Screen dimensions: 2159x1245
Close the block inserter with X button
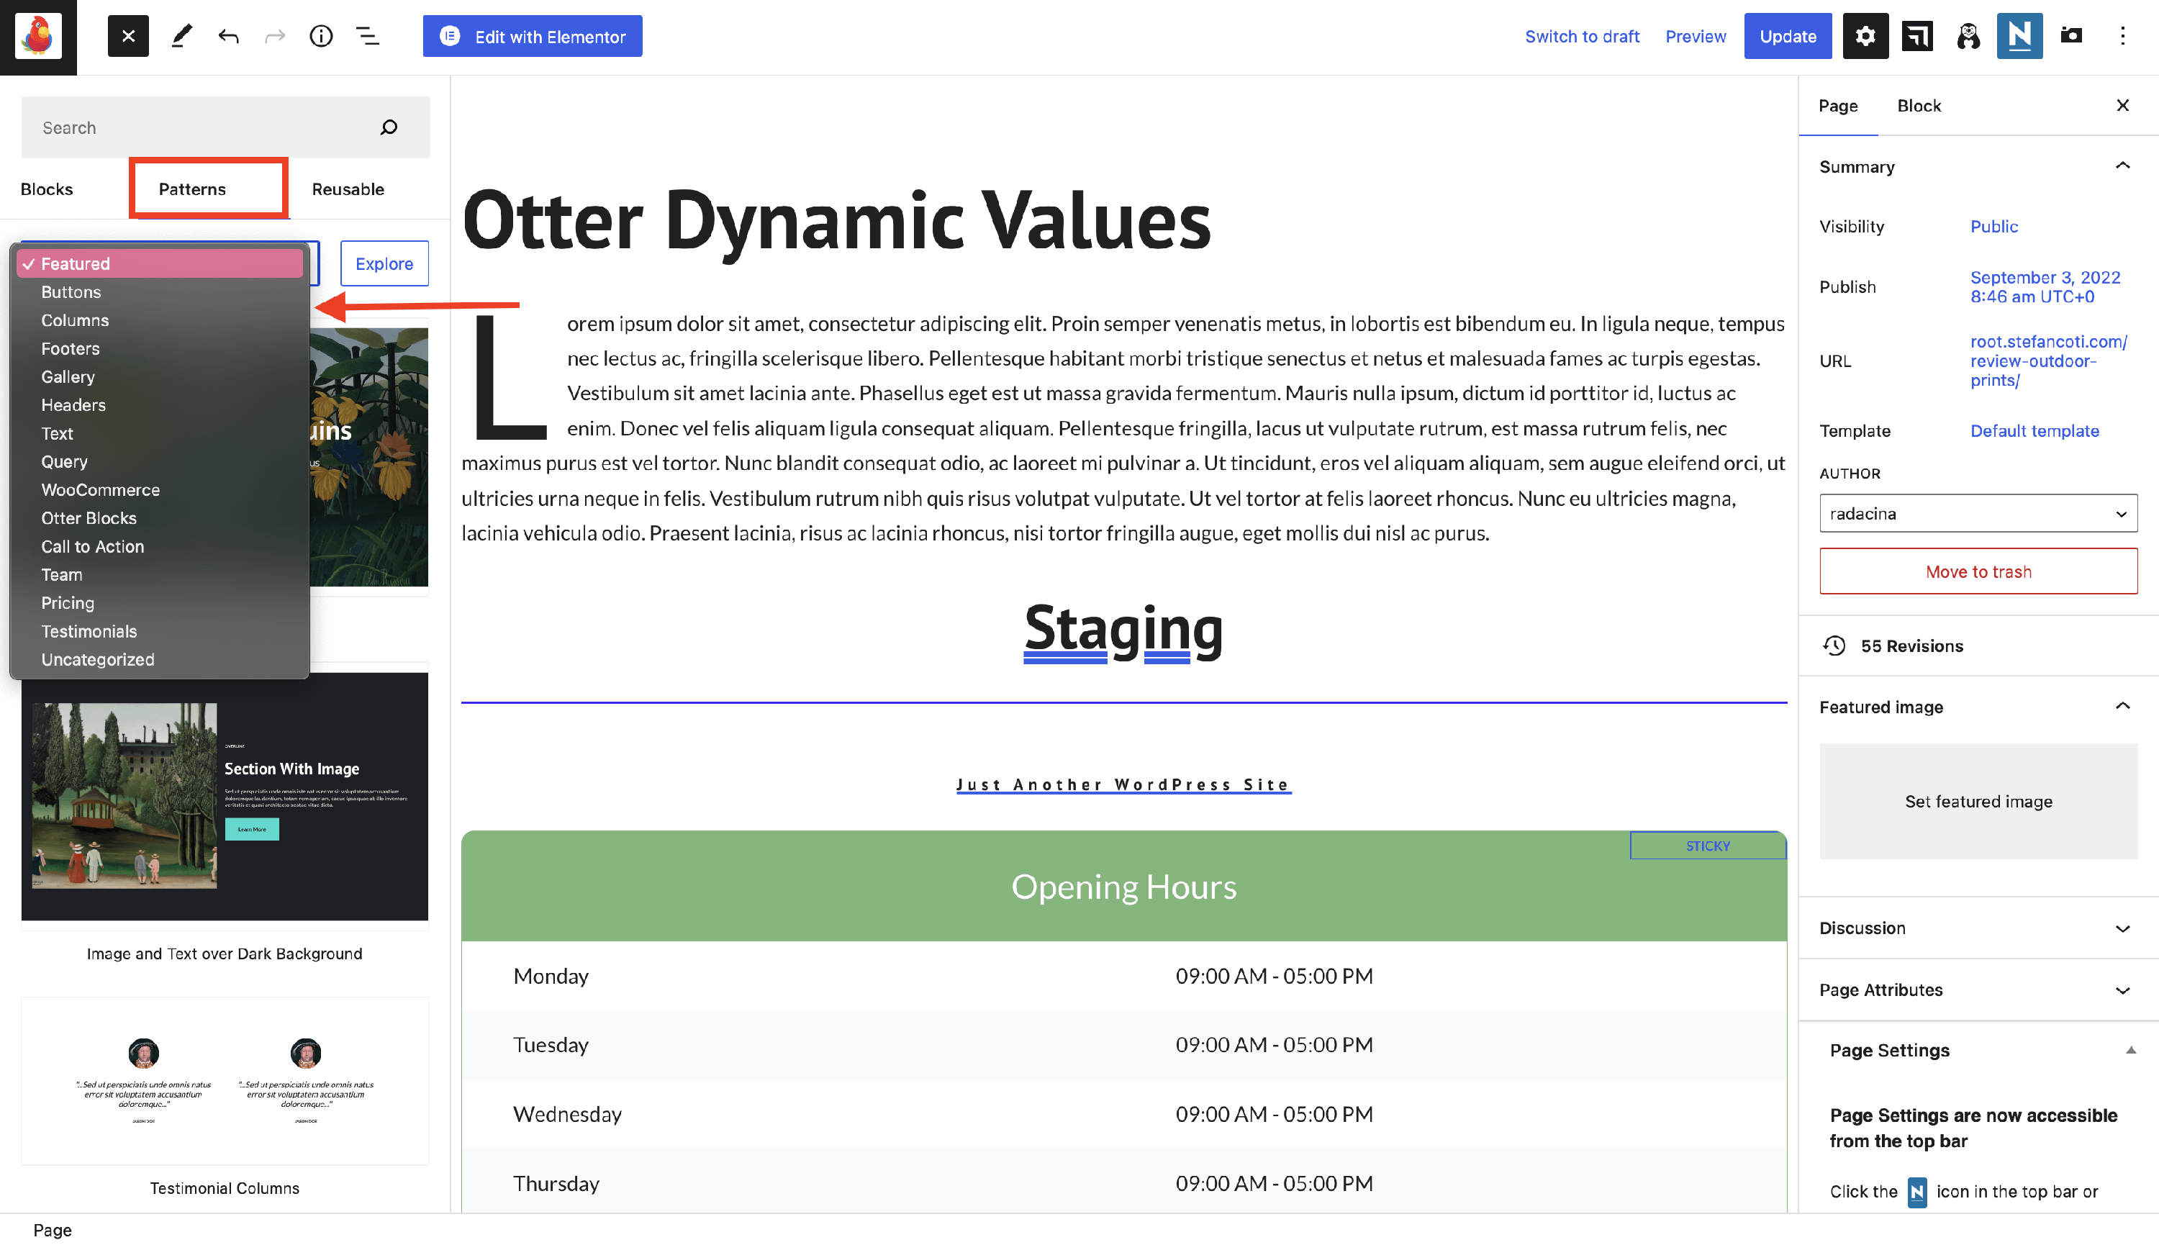(128, 36)
